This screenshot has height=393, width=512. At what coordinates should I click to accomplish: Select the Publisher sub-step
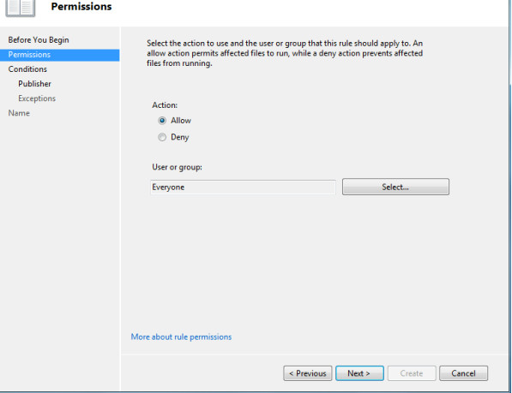[x=34, y=84]
